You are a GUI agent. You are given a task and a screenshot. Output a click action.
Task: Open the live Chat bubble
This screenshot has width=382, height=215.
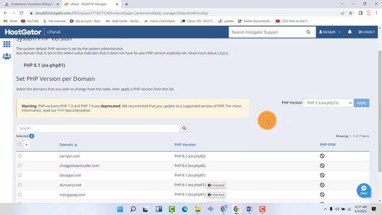[363, 191]
